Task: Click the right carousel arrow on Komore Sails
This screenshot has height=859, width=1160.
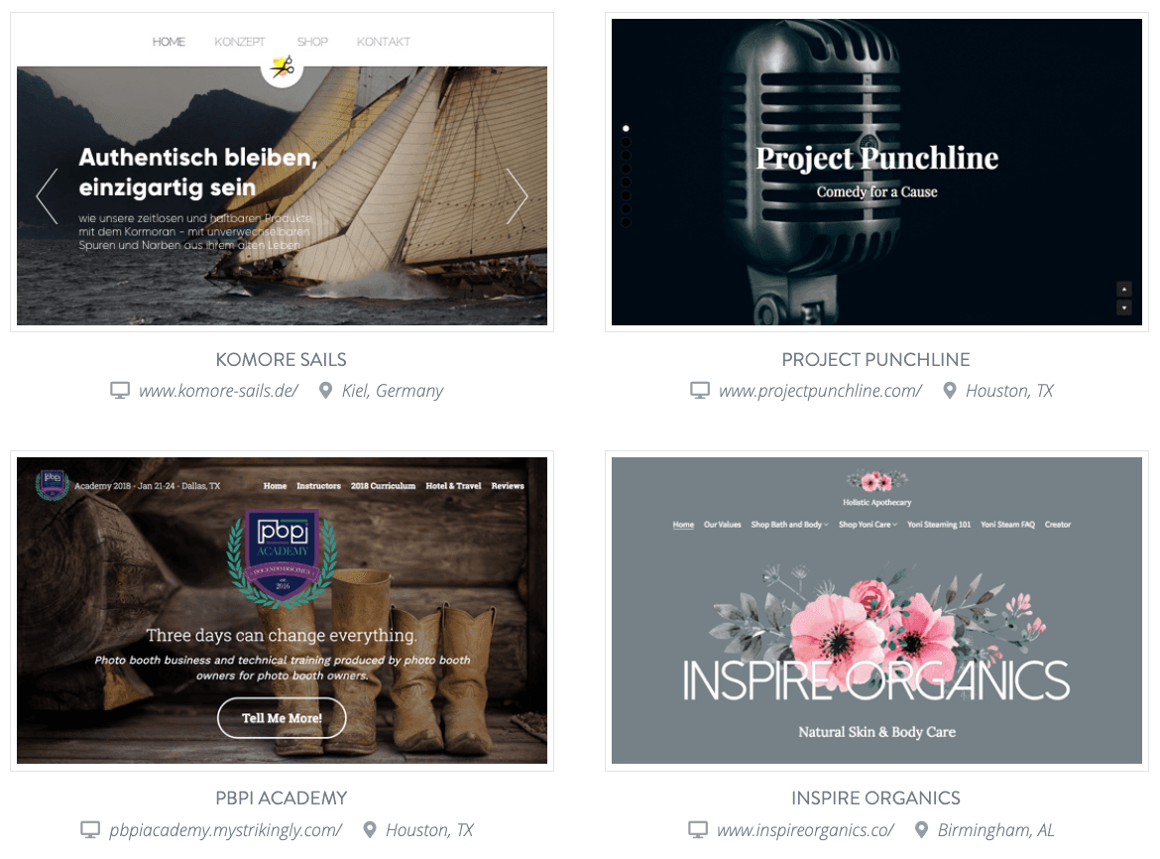Action: point(518,196)
